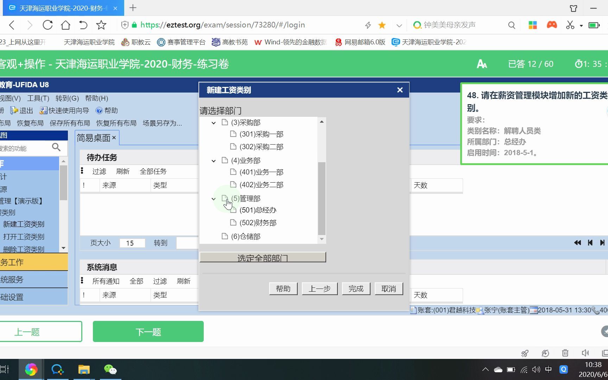Screen dimensions: 608x380
Task: Collapse the (3)采购部 department node
Action: [x=214, y=123]
